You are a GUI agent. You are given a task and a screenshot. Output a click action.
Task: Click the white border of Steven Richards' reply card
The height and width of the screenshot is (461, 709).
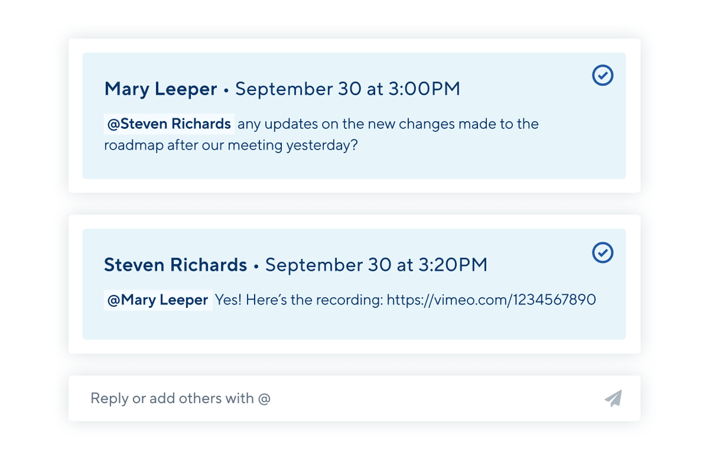coord(354,346)
